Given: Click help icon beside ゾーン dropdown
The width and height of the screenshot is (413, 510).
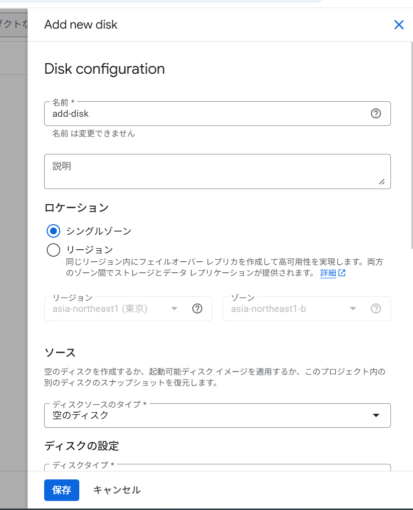Looking at the screenshot, I should [x=376, y=308].
